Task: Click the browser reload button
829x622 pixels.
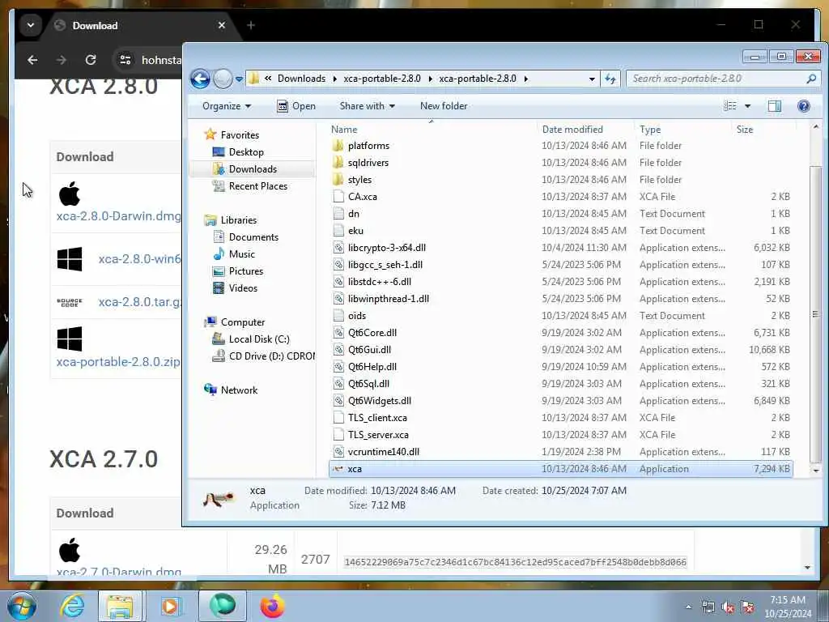Action: coord(91,60)
